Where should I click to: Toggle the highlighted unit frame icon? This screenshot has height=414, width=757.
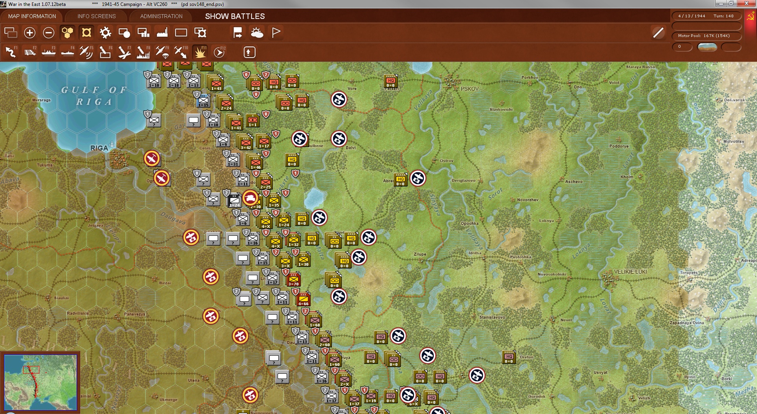point(86,33)
